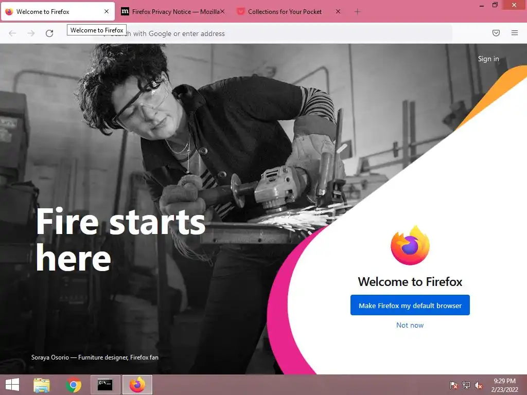Click the Back navigation arrow
The height and width of the screenshot is (395, 527).
(12, 33)
